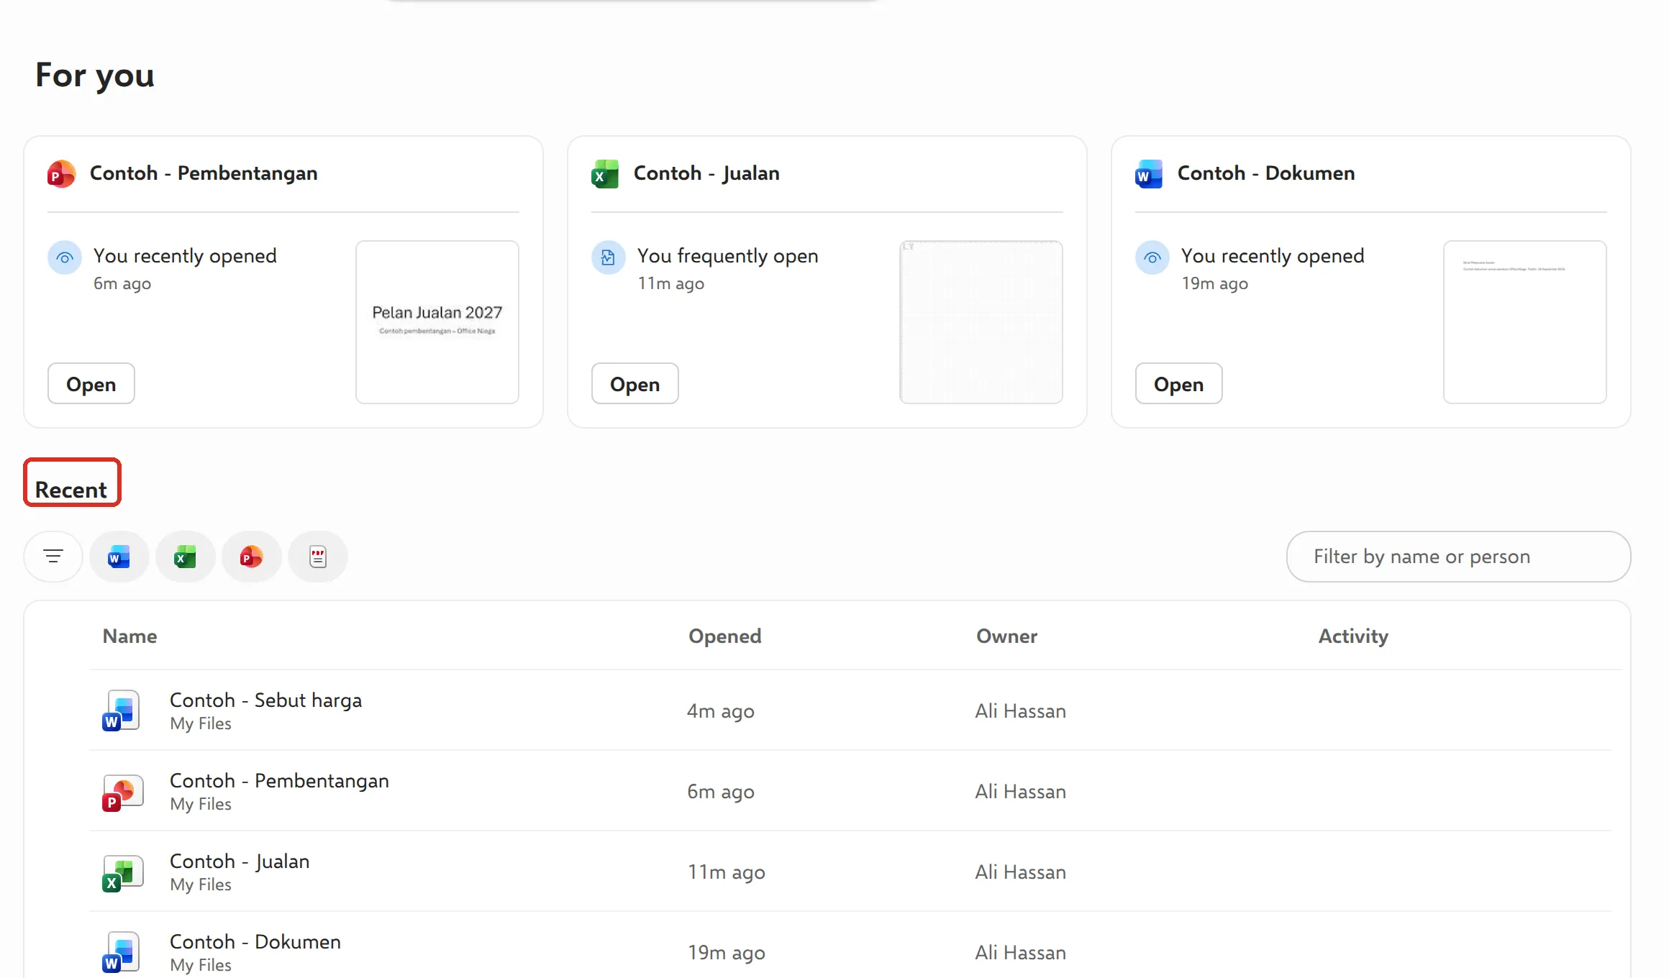The height and width of the screenshot is (978, 1669).
Task: Click My Files under Contoh - Sebut harga
Action: pos(201,724)
